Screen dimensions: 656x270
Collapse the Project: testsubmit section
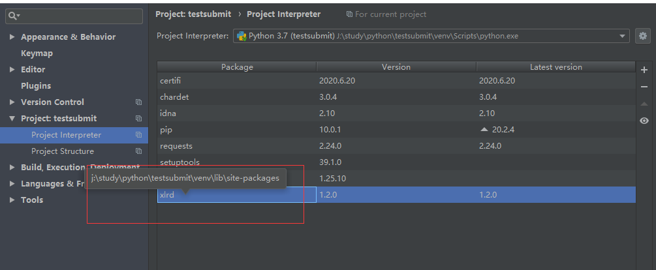point(12,119)
